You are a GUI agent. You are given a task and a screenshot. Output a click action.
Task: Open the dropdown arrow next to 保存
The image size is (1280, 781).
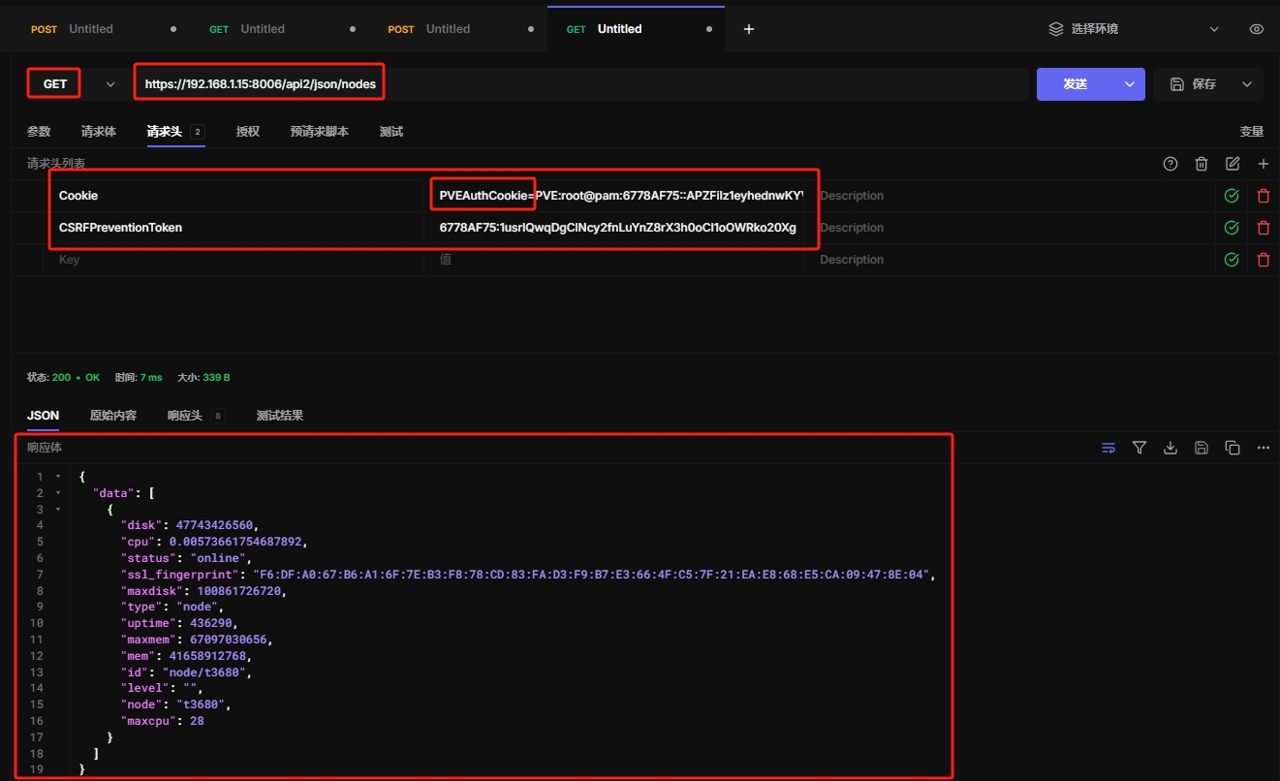[x=1247, y=84]
